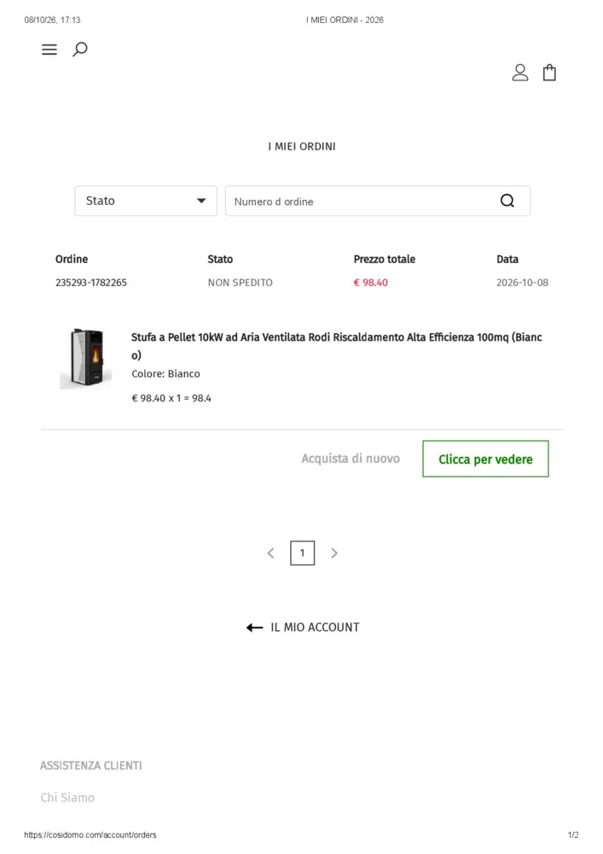This screenshot has width=603, height=854.
Task: Expand the Stato filter dropdown
Action: click(146, 201)
